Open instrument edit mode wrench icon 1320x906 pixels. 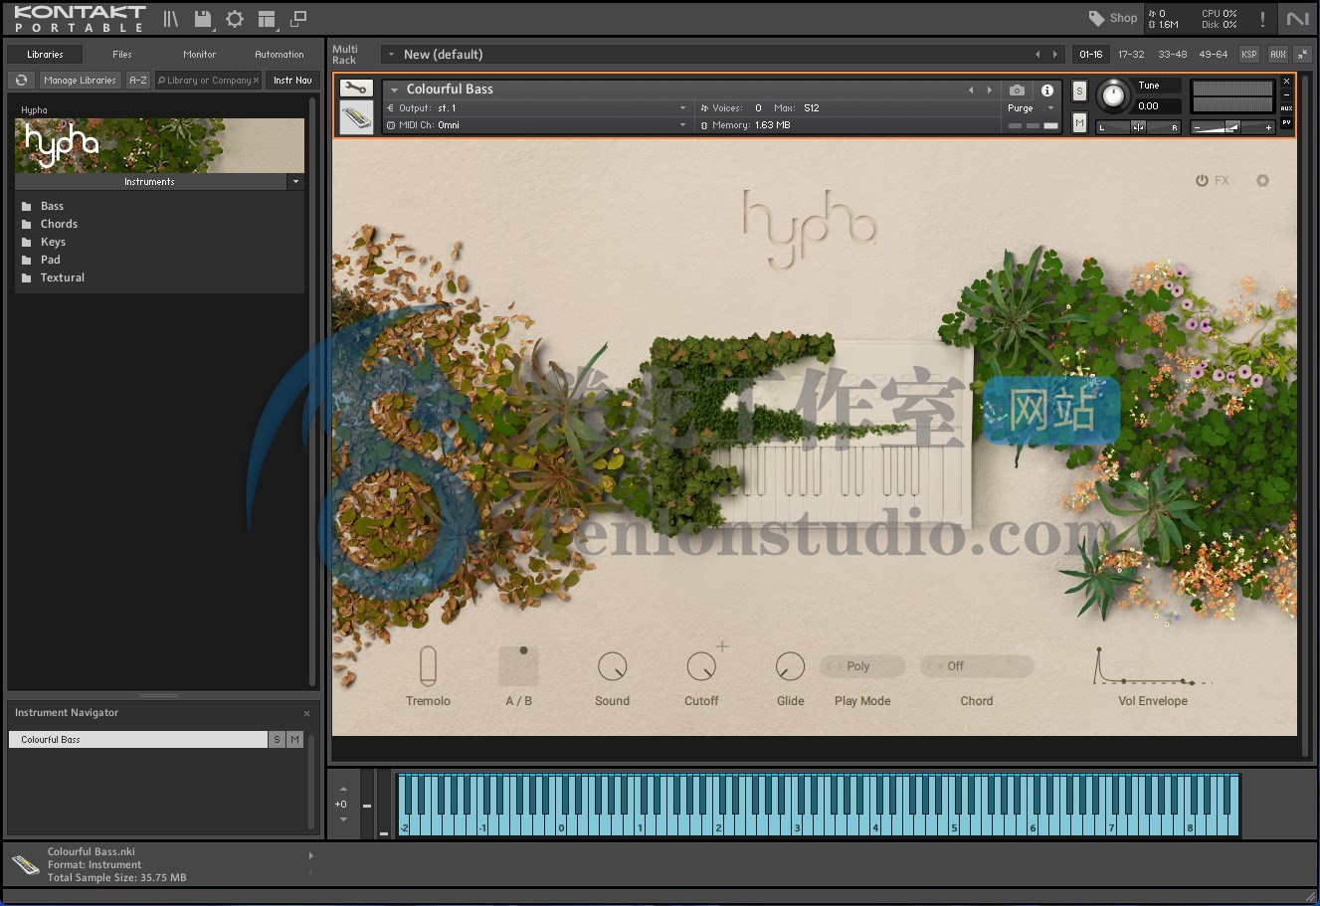coord(356,89)
